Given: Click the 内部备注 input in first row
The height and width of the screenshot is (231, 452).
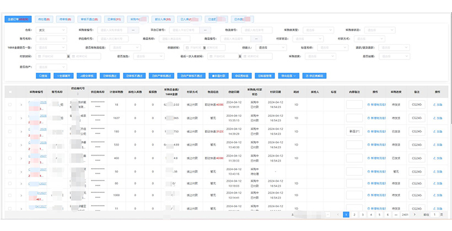Looking at the screenshot, I should point(354,104).
